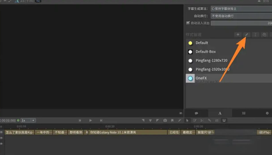Click the bookmark marker icon
272x155 pixels.
(x=172, y=120)
